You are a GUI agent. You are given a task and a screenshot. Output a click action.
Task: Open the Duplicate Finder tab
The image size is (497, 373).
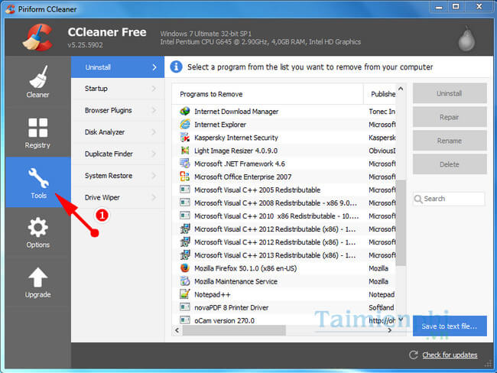point(118,154)
